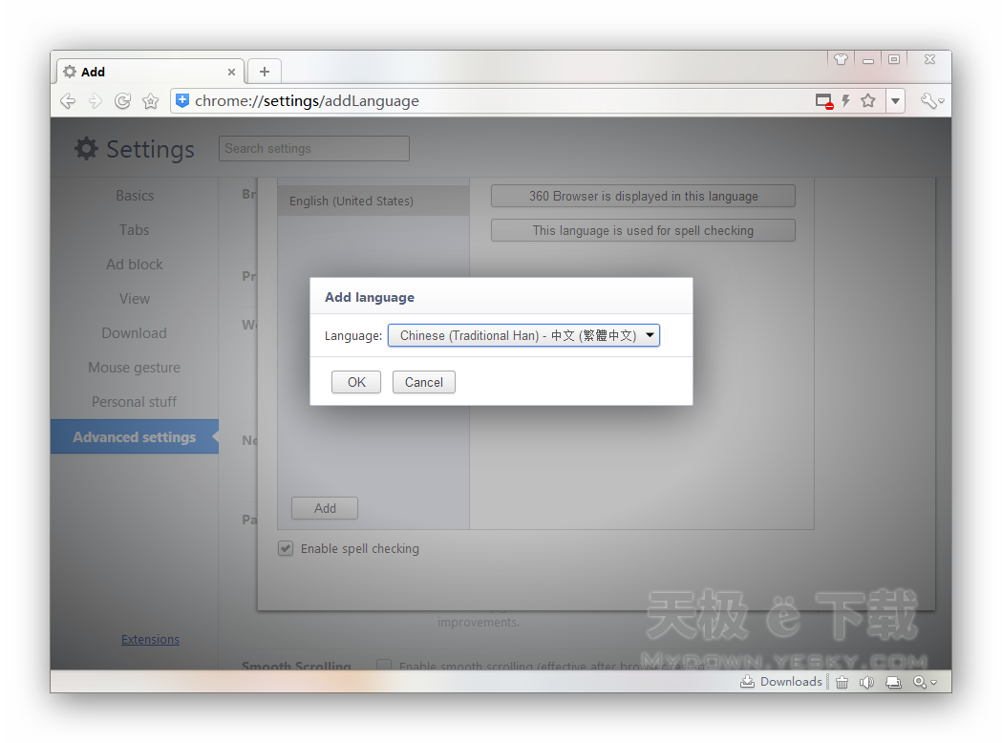Confirm with OK in Add language dialog
This screenshot has height=743, width=1002.
tap(356, 382)
